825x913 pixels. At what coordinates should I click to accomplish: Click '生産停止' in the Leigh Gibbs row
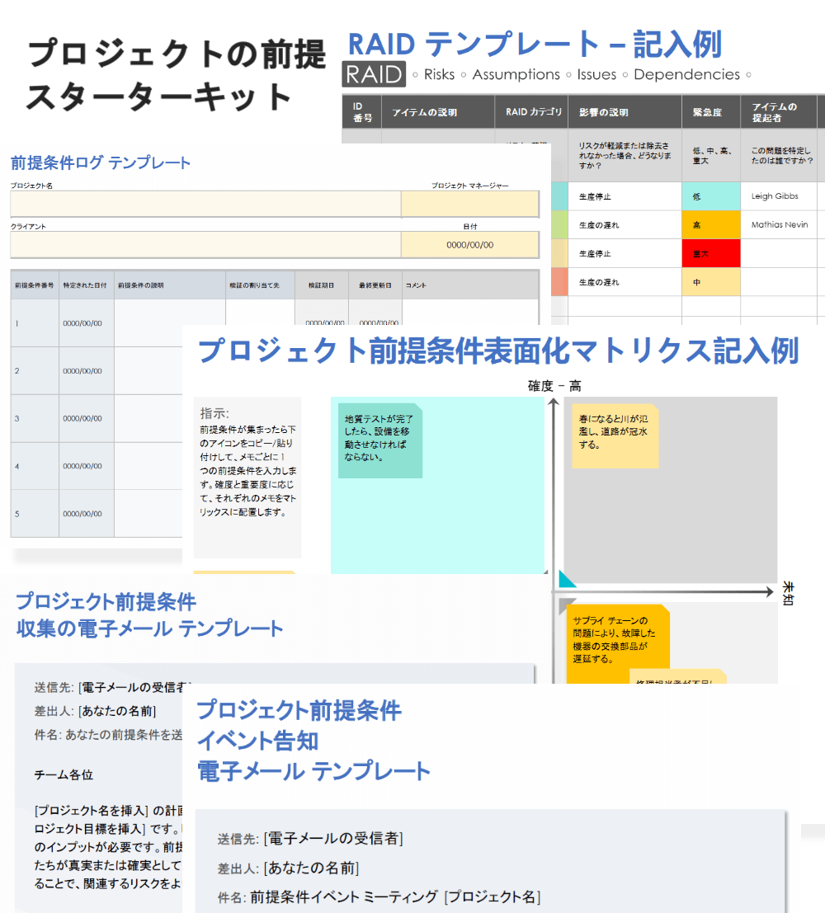pyautogui.click(x=596, y=197)
